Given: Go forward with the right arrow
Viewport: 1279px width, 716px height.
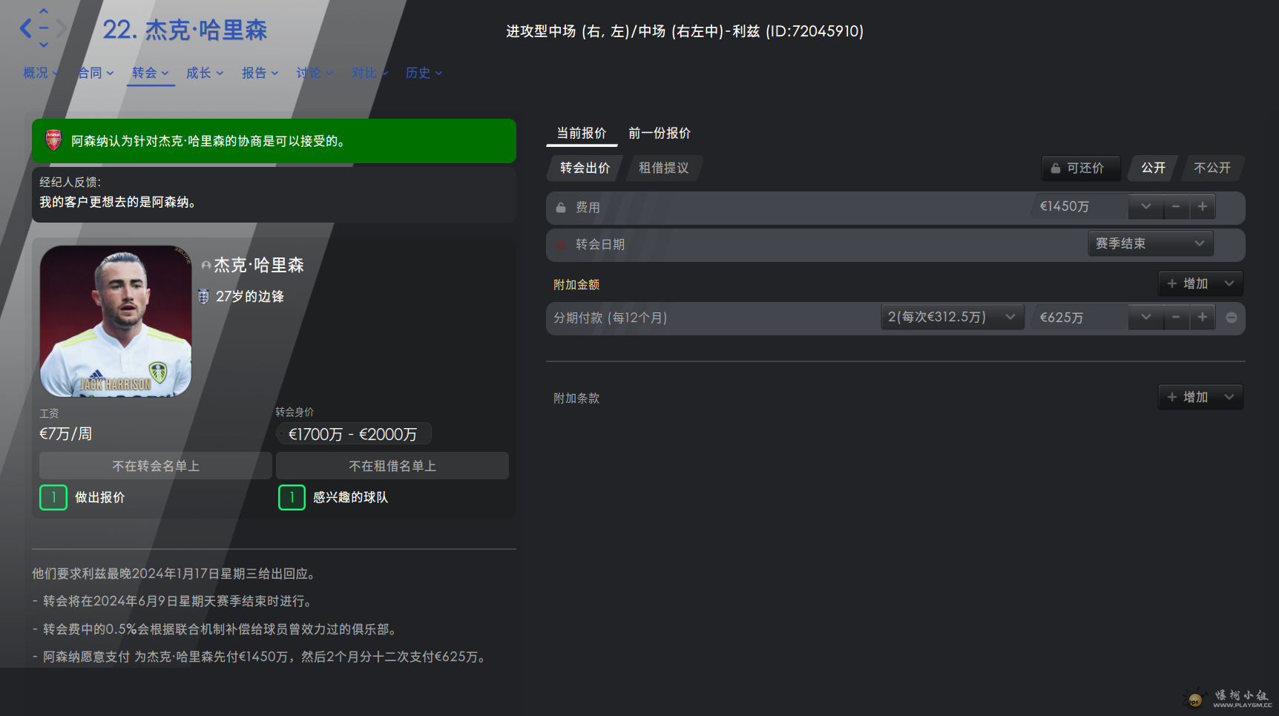Looking at the screenshot, I should click(x=61, y=29).
